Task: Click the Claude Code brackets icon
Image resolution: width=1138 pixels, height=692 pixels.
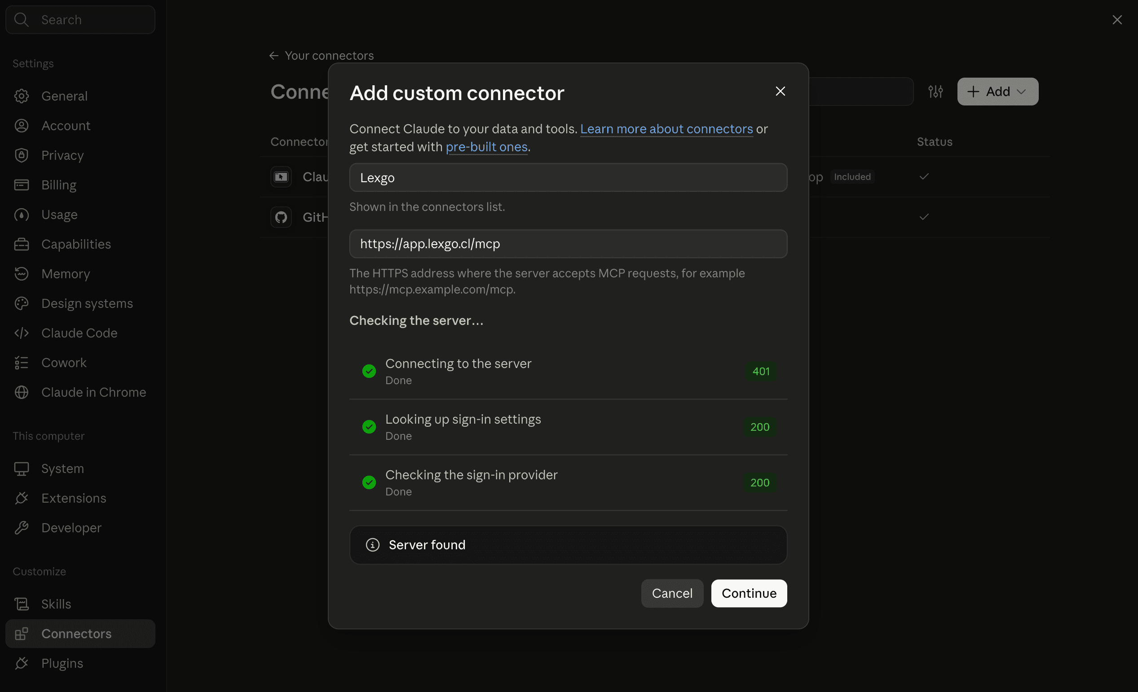Action: pyautogui.click(x=21, y=333)
